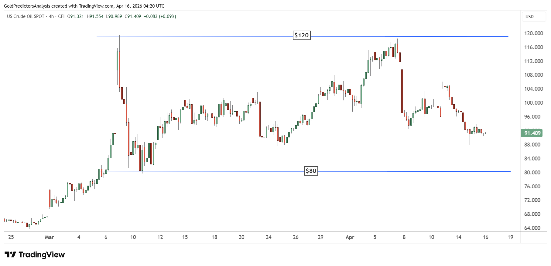Click the 72.000 price axis label

pos(532,200)
